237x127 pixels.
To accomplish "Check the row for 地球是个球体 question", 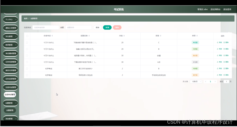I will 27,56.
